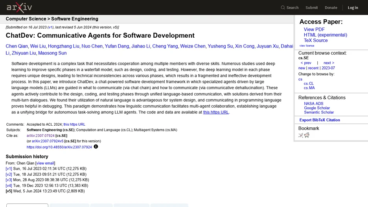This screenshot has height=207, width=368.
Task: Go to next paper with next link
Action: point(329,63)
